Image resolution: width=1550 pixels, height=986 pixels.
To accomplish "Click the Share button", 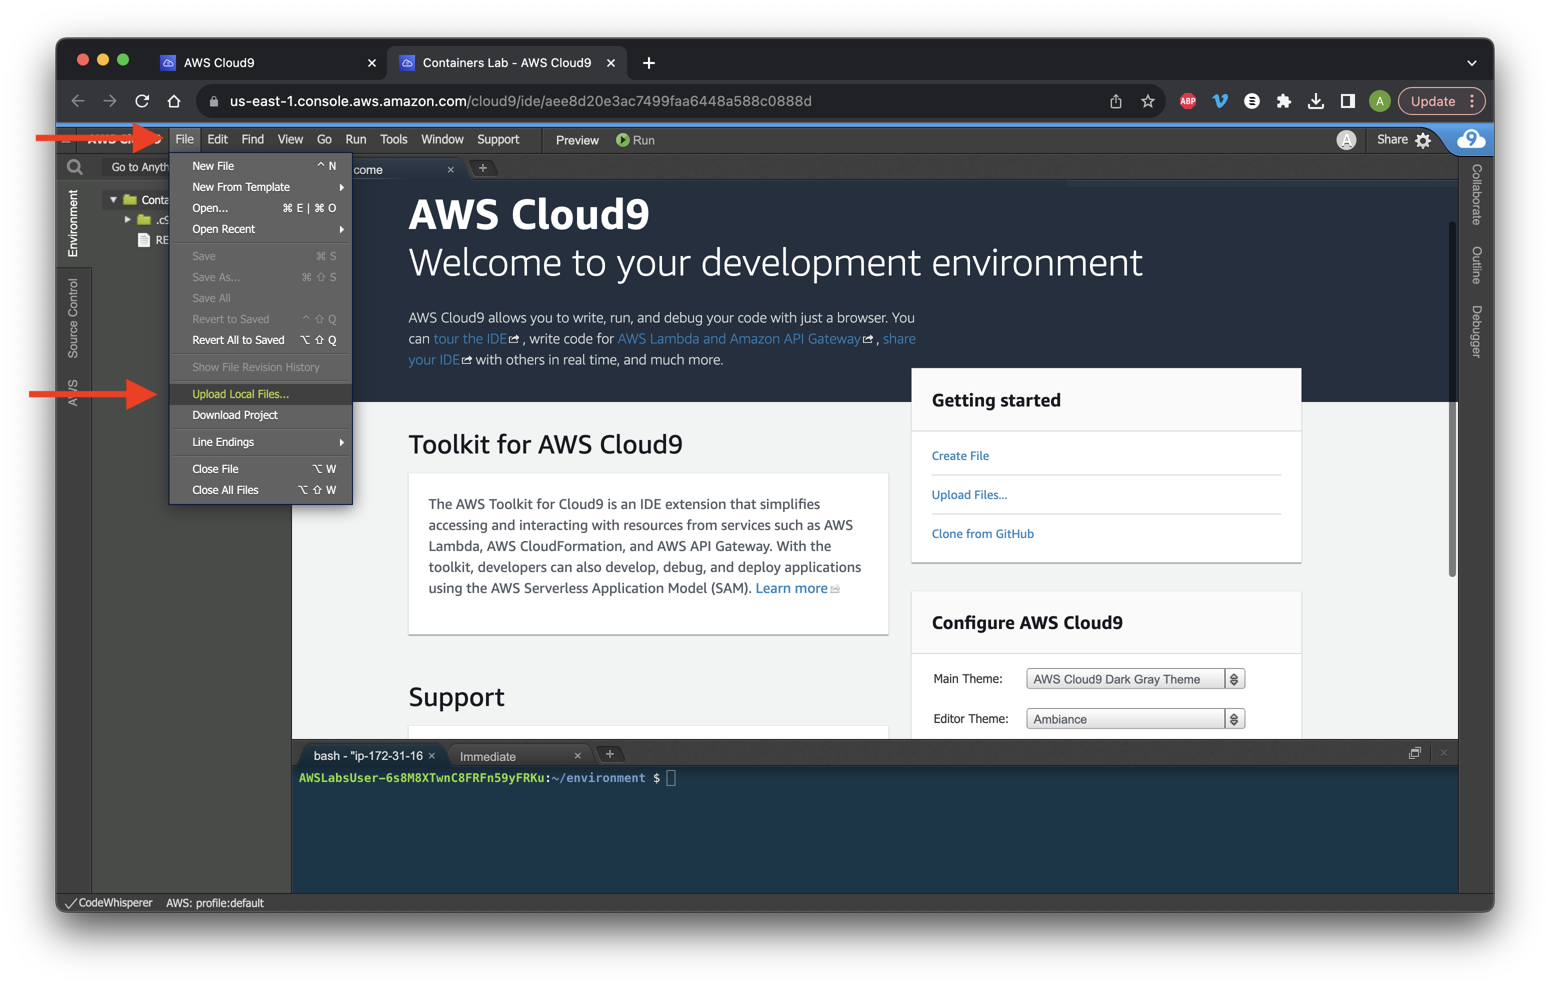I will tap(1391, 139).
